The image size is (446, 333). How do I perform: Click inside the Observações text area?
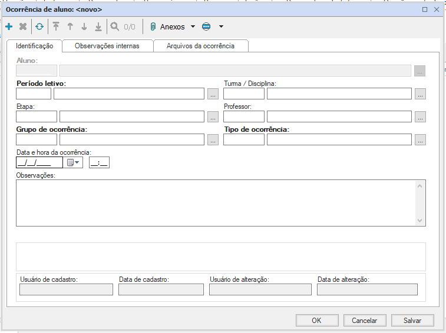(x=212, y=203)
